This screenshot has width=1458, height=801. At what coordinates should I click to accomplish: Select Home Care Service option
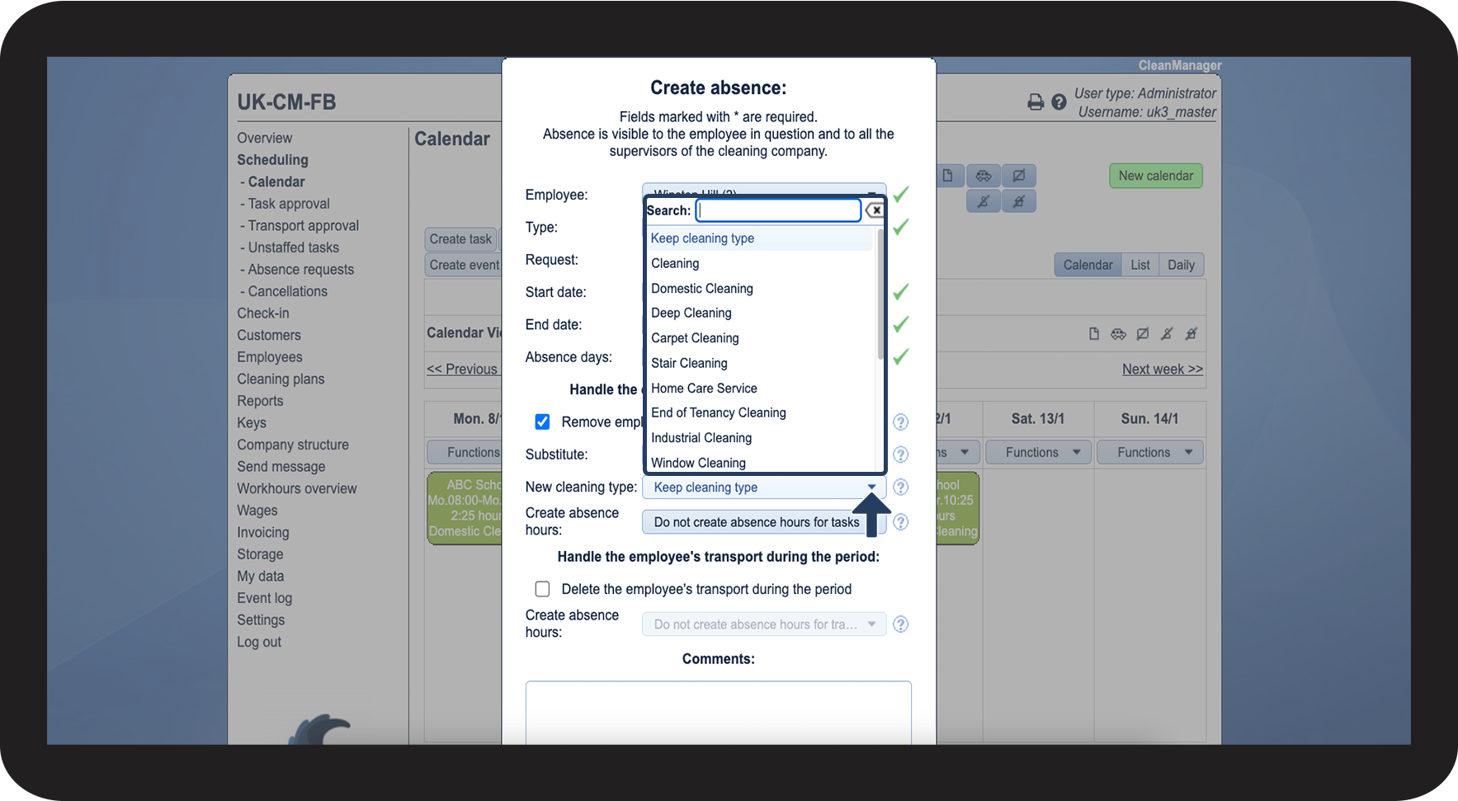759,389
